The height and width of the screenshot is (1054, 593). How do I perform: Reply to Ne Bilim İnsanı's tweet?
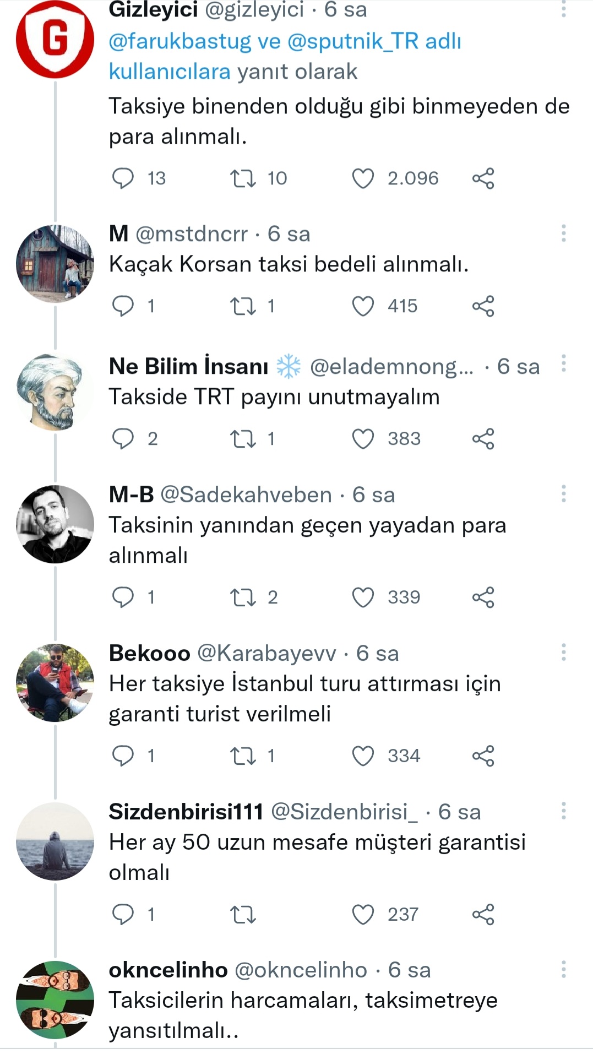123,439
